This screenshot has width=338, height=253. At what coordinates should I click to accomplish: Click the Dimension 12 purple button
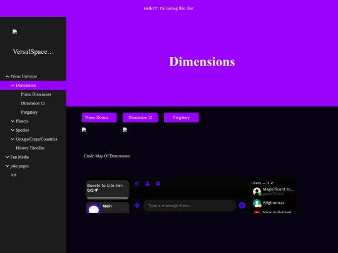[140, 117]
